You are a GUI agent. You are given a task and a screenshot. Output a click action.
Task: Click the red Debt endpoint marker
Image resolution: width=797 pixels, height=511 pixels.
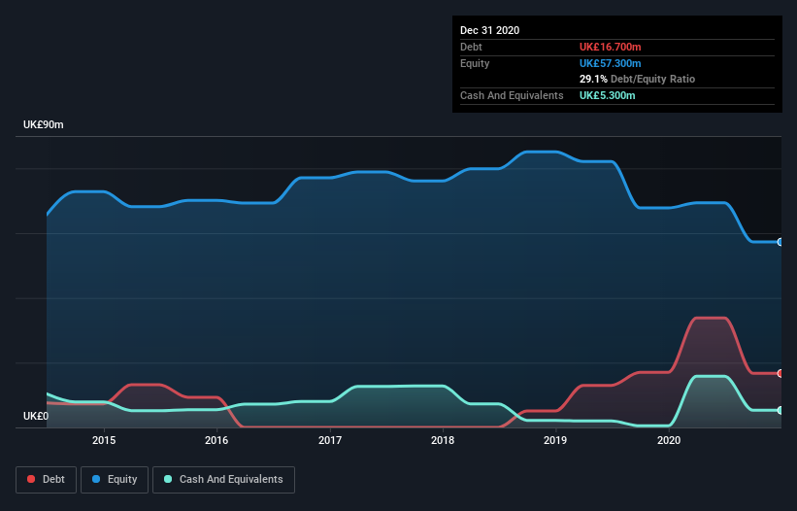point(780,373)
